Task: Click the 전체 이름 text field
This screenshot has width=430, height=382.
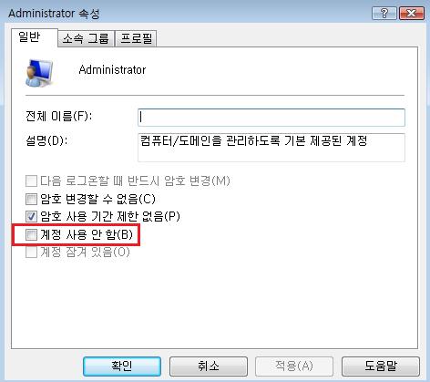Action: point(271,118)
